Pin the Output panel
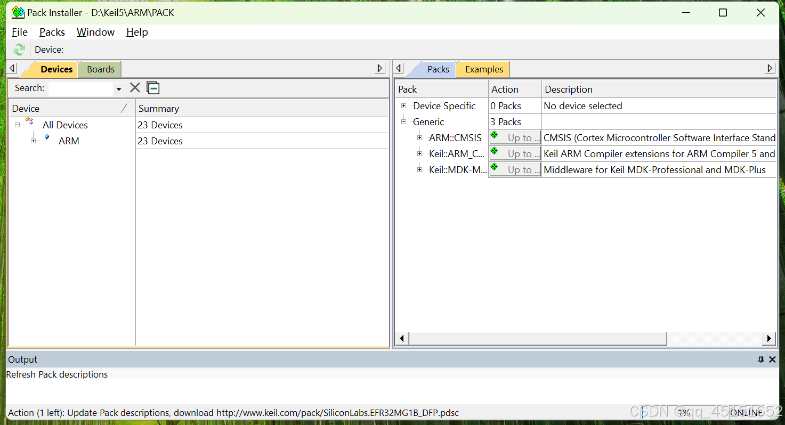785x425 pixels. point(761,359)
